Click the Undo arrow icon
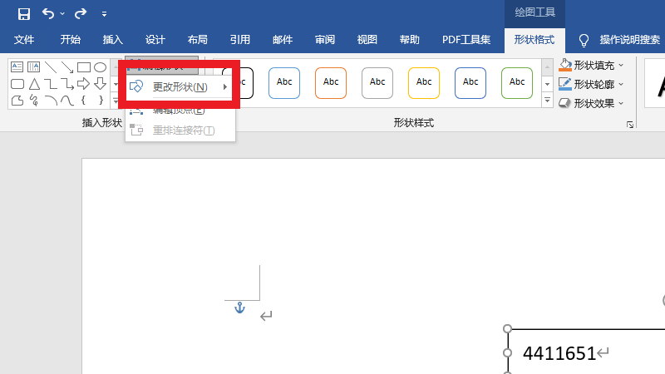This screenshot has width=665, height=374. (x=48, y=13)
